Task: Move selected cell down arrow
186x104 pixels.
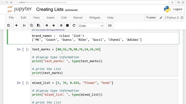Action: pyautogui.click(x=53, y=25)
